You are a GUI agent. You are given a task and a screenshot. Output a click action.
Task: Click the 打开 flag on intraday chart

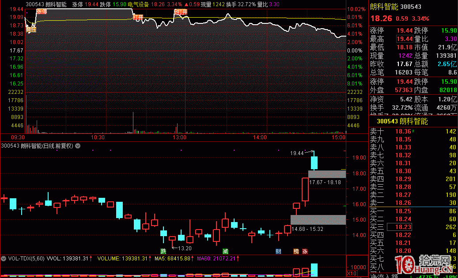point(138,18)
